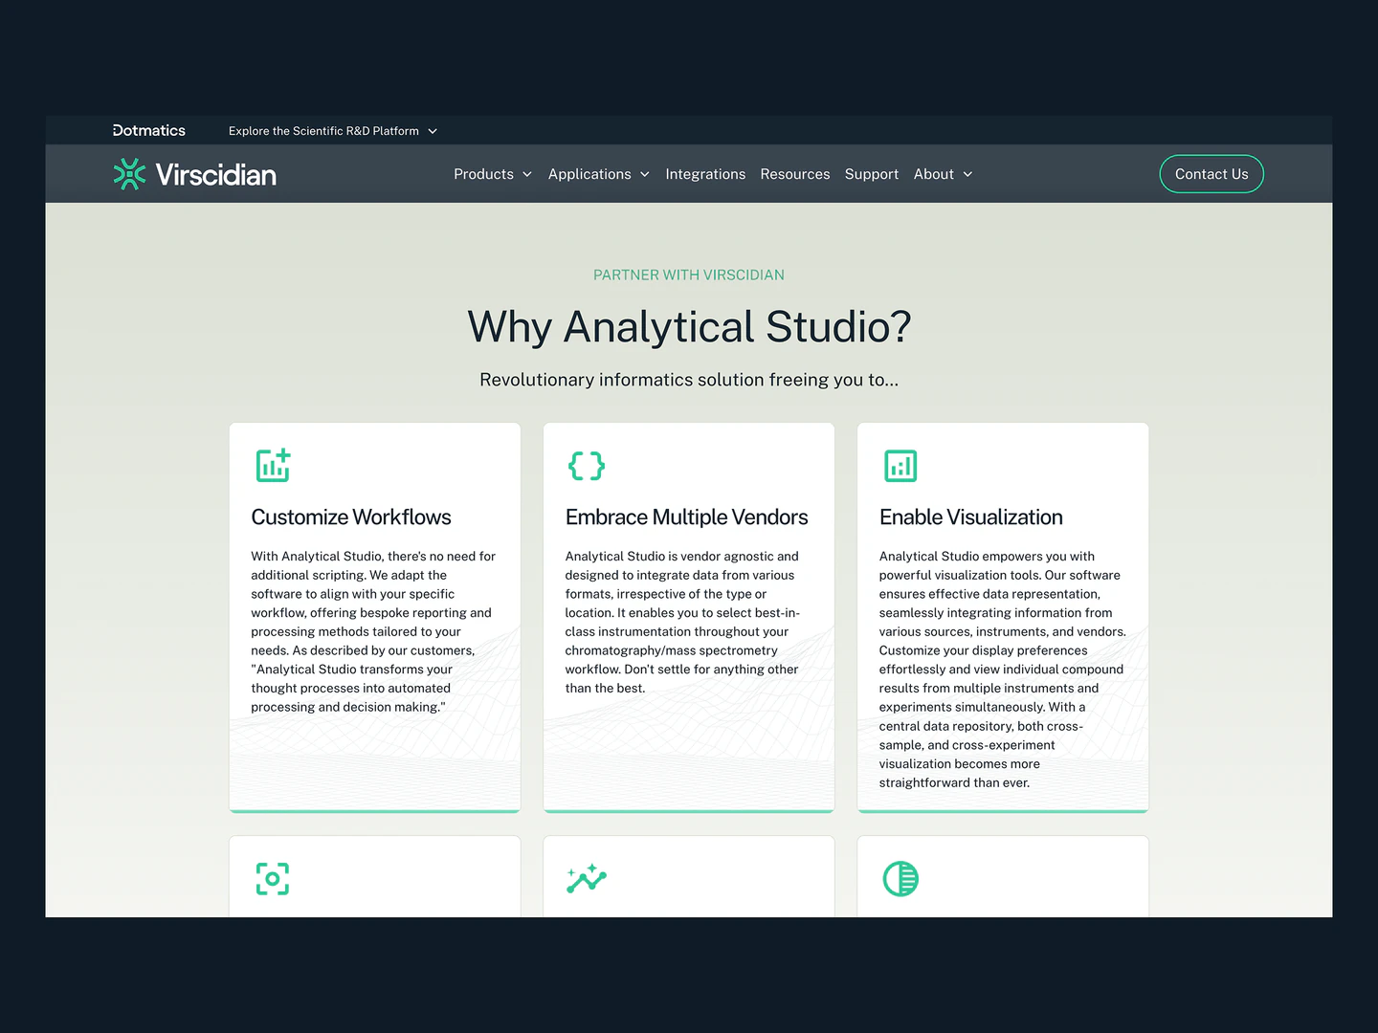Click the Customize Workflows chart-plus icon
Screen dimensions: 1378x1033
[273, 466]
